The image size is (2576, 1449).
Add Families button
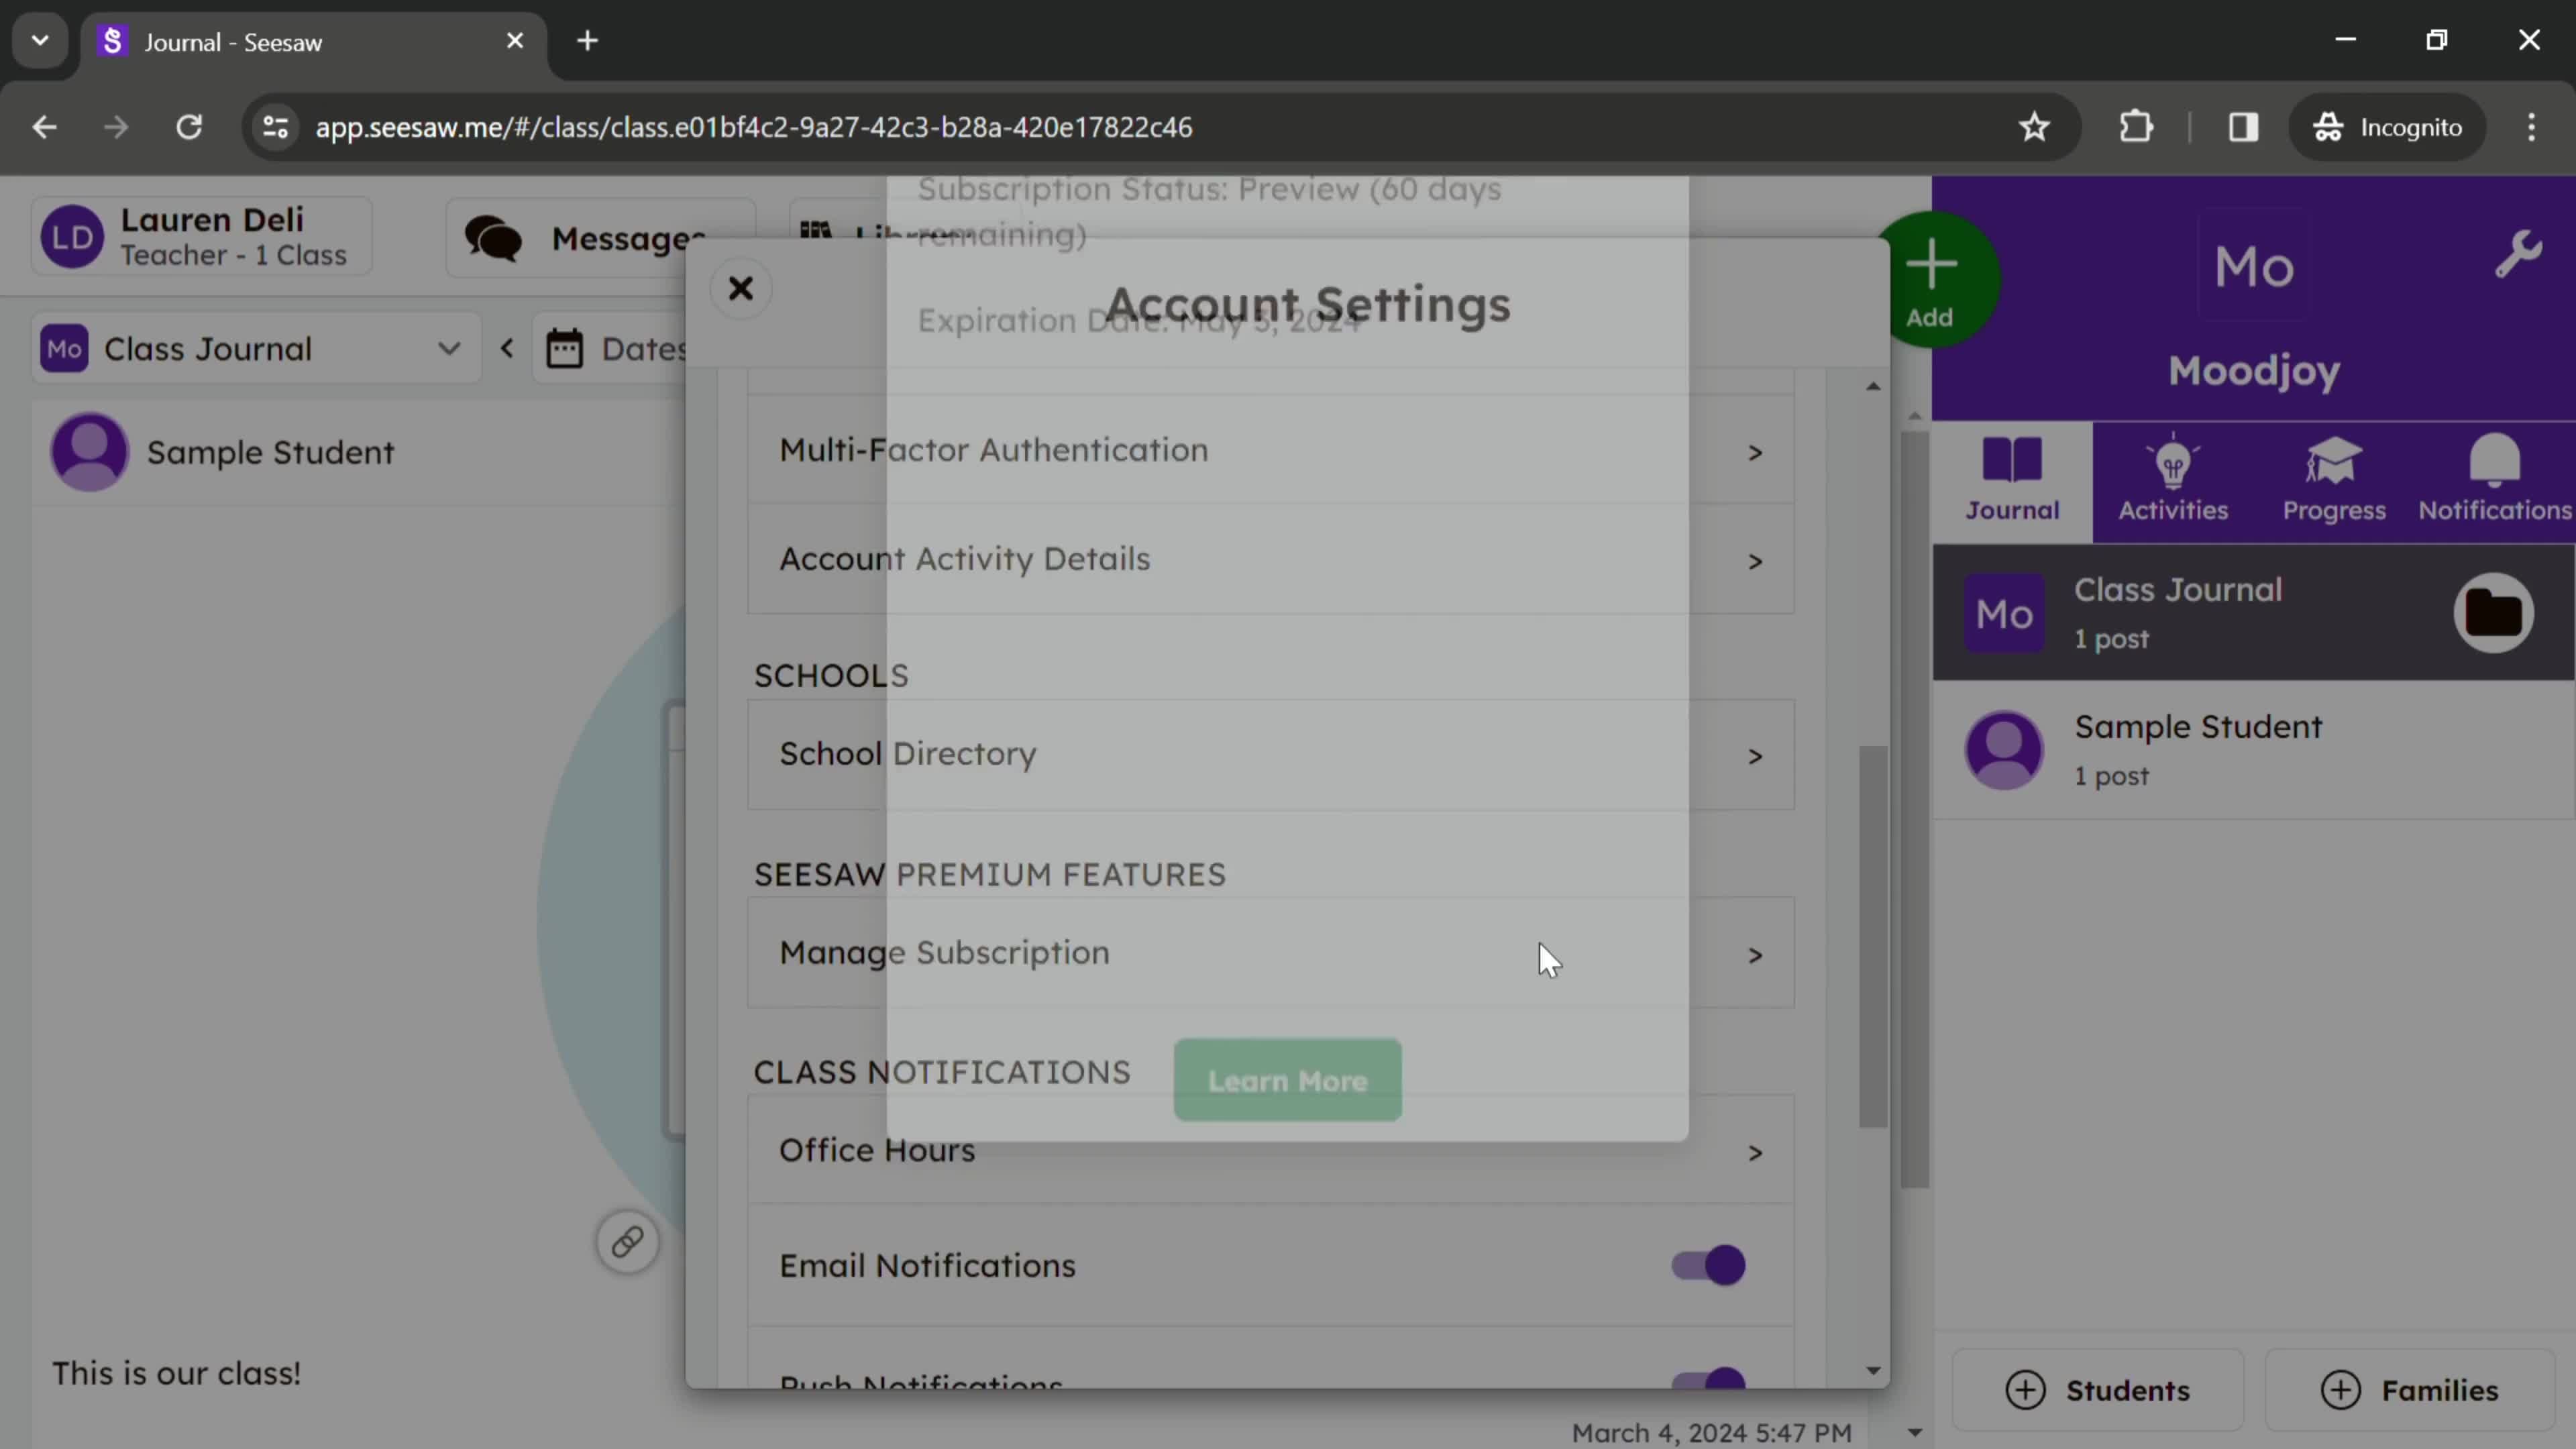pos(2409,1390)
